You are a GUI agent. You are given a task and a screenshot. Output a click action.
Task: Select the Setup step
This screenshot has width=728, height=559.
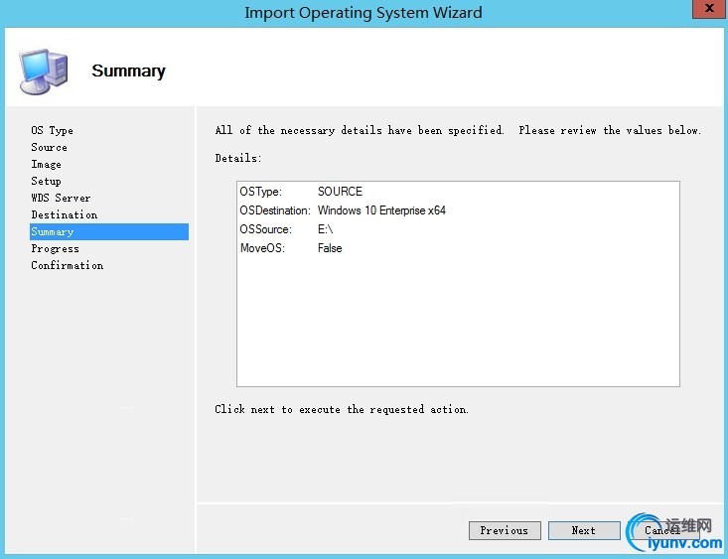pyautogui.click(x=46, y=181)
